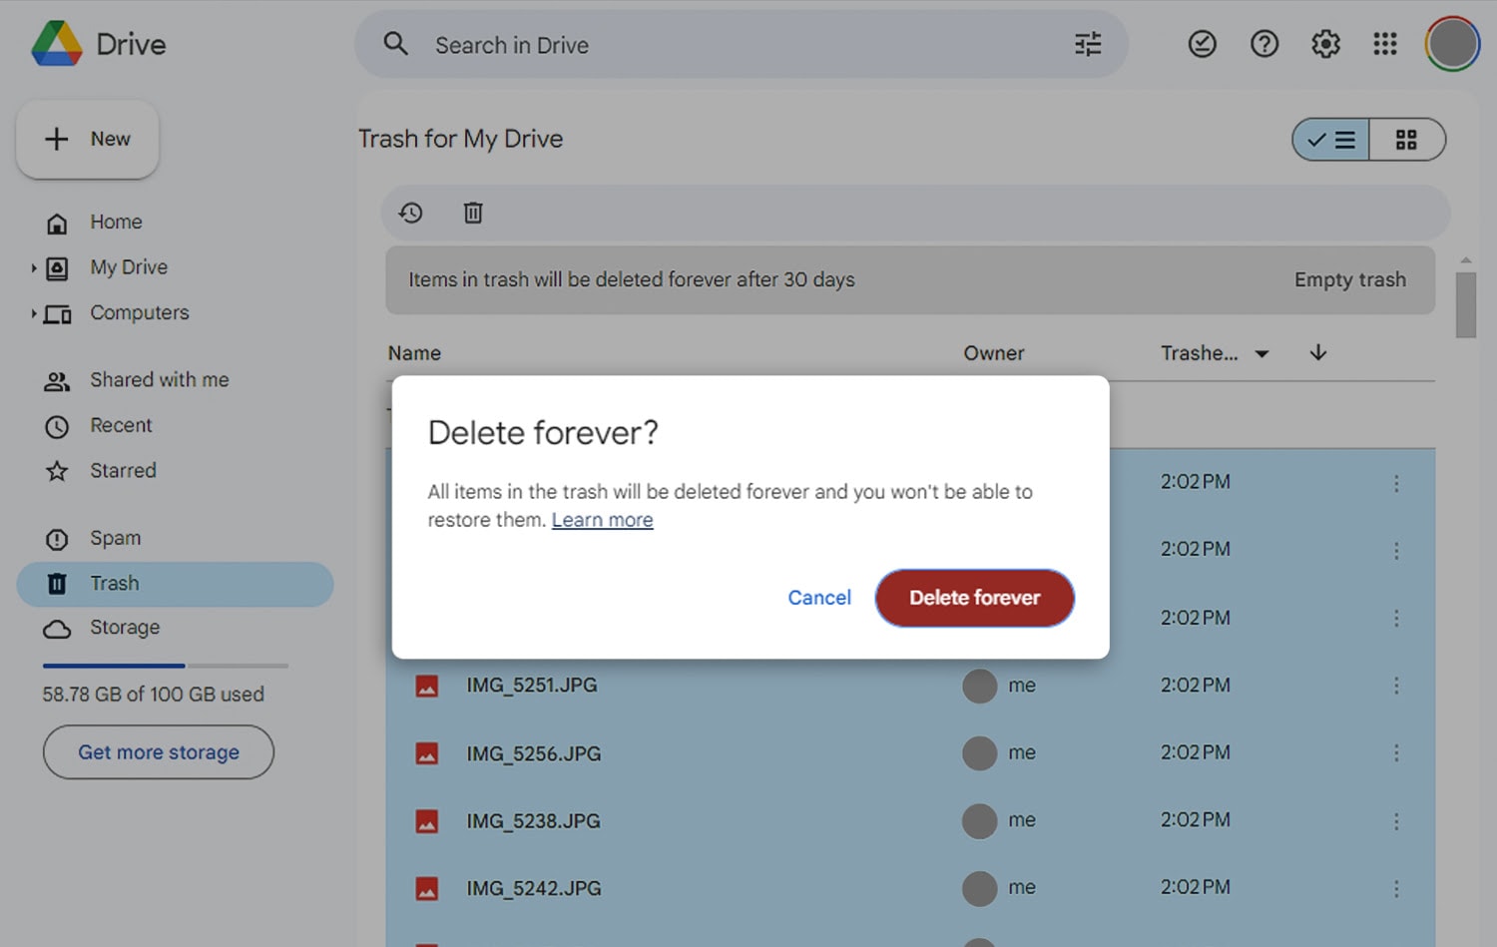This screenshot has height=947, width=1497.
Task: Open the Google apps grid
Action: (x=1385, y=44)
